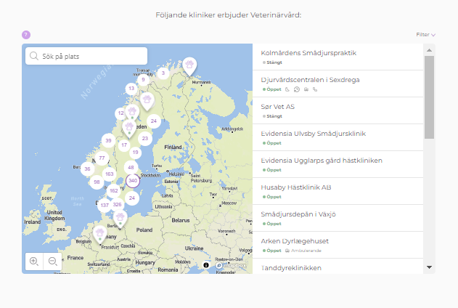Select Husaby Hästklinik AB in the list
The width and height of the screenshot is (458, 308).
point(296,187)
